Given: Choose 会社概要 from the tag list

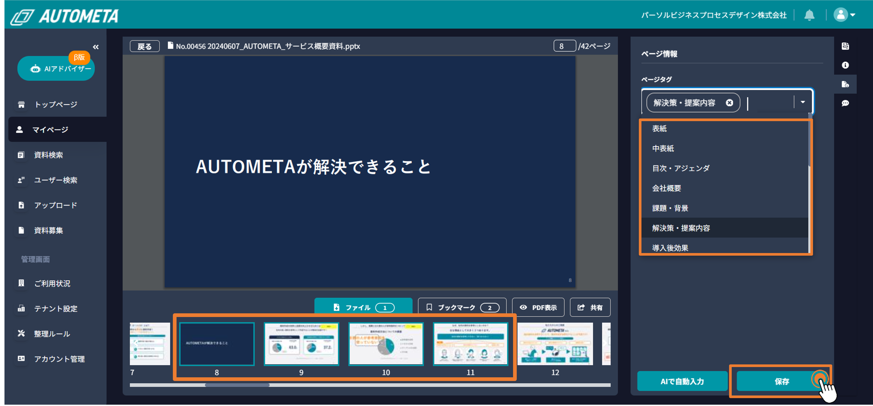Looking at the screenshot, I should 725,188.
